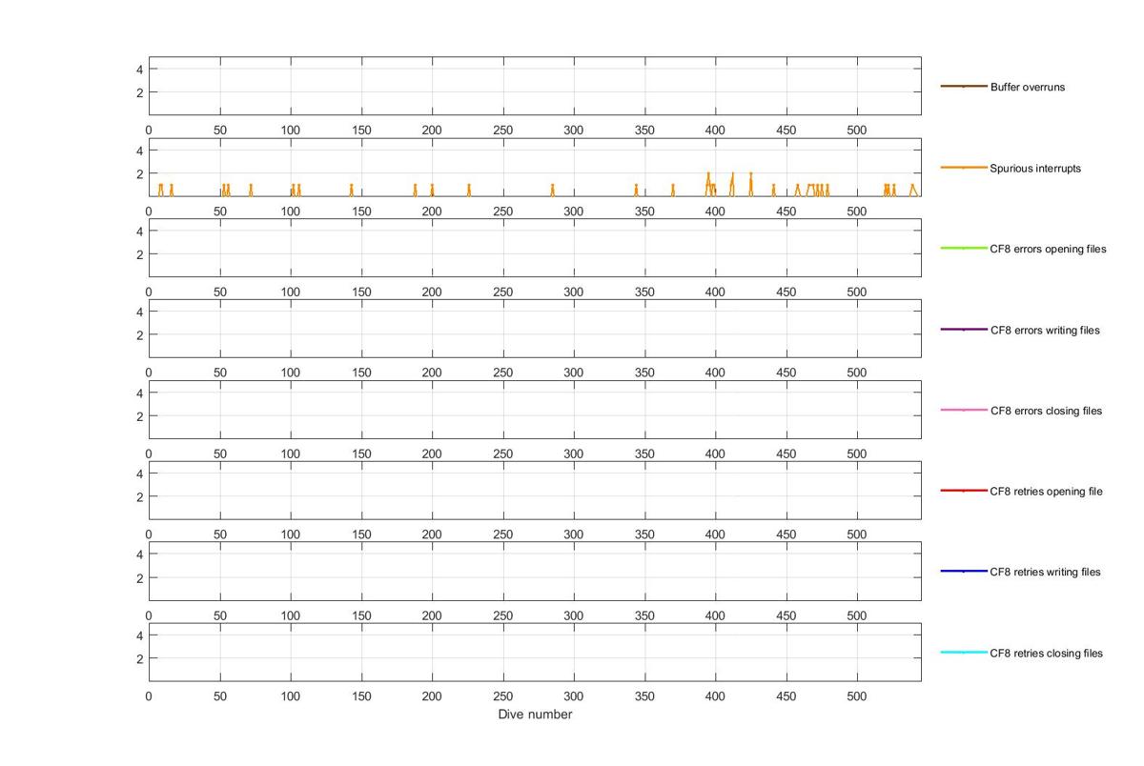Click the Spurious interrupts legend label
Screen dimensions: 1144x766
(1035, 168)
